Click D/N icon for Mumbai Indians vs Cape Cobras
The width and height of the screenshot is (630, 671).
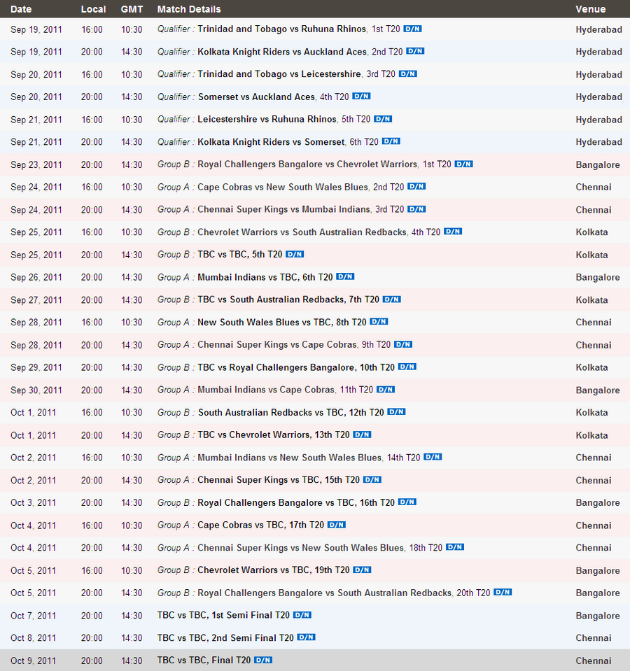[386, 389]
